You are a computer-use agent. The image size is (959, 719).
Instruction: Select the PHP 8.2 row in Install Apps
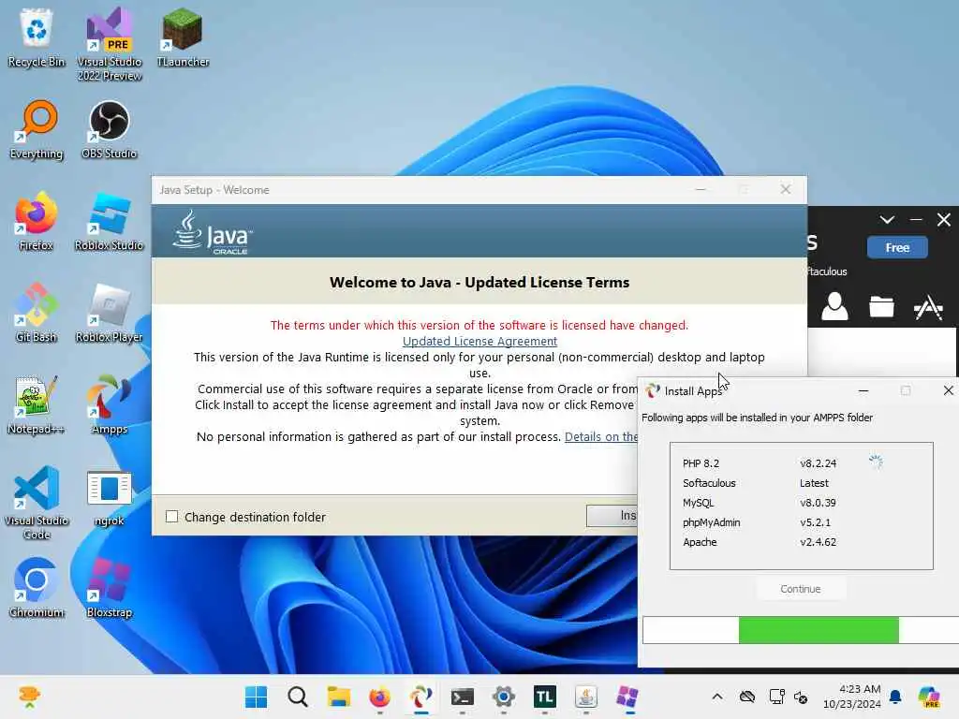(x=802, y=463)
